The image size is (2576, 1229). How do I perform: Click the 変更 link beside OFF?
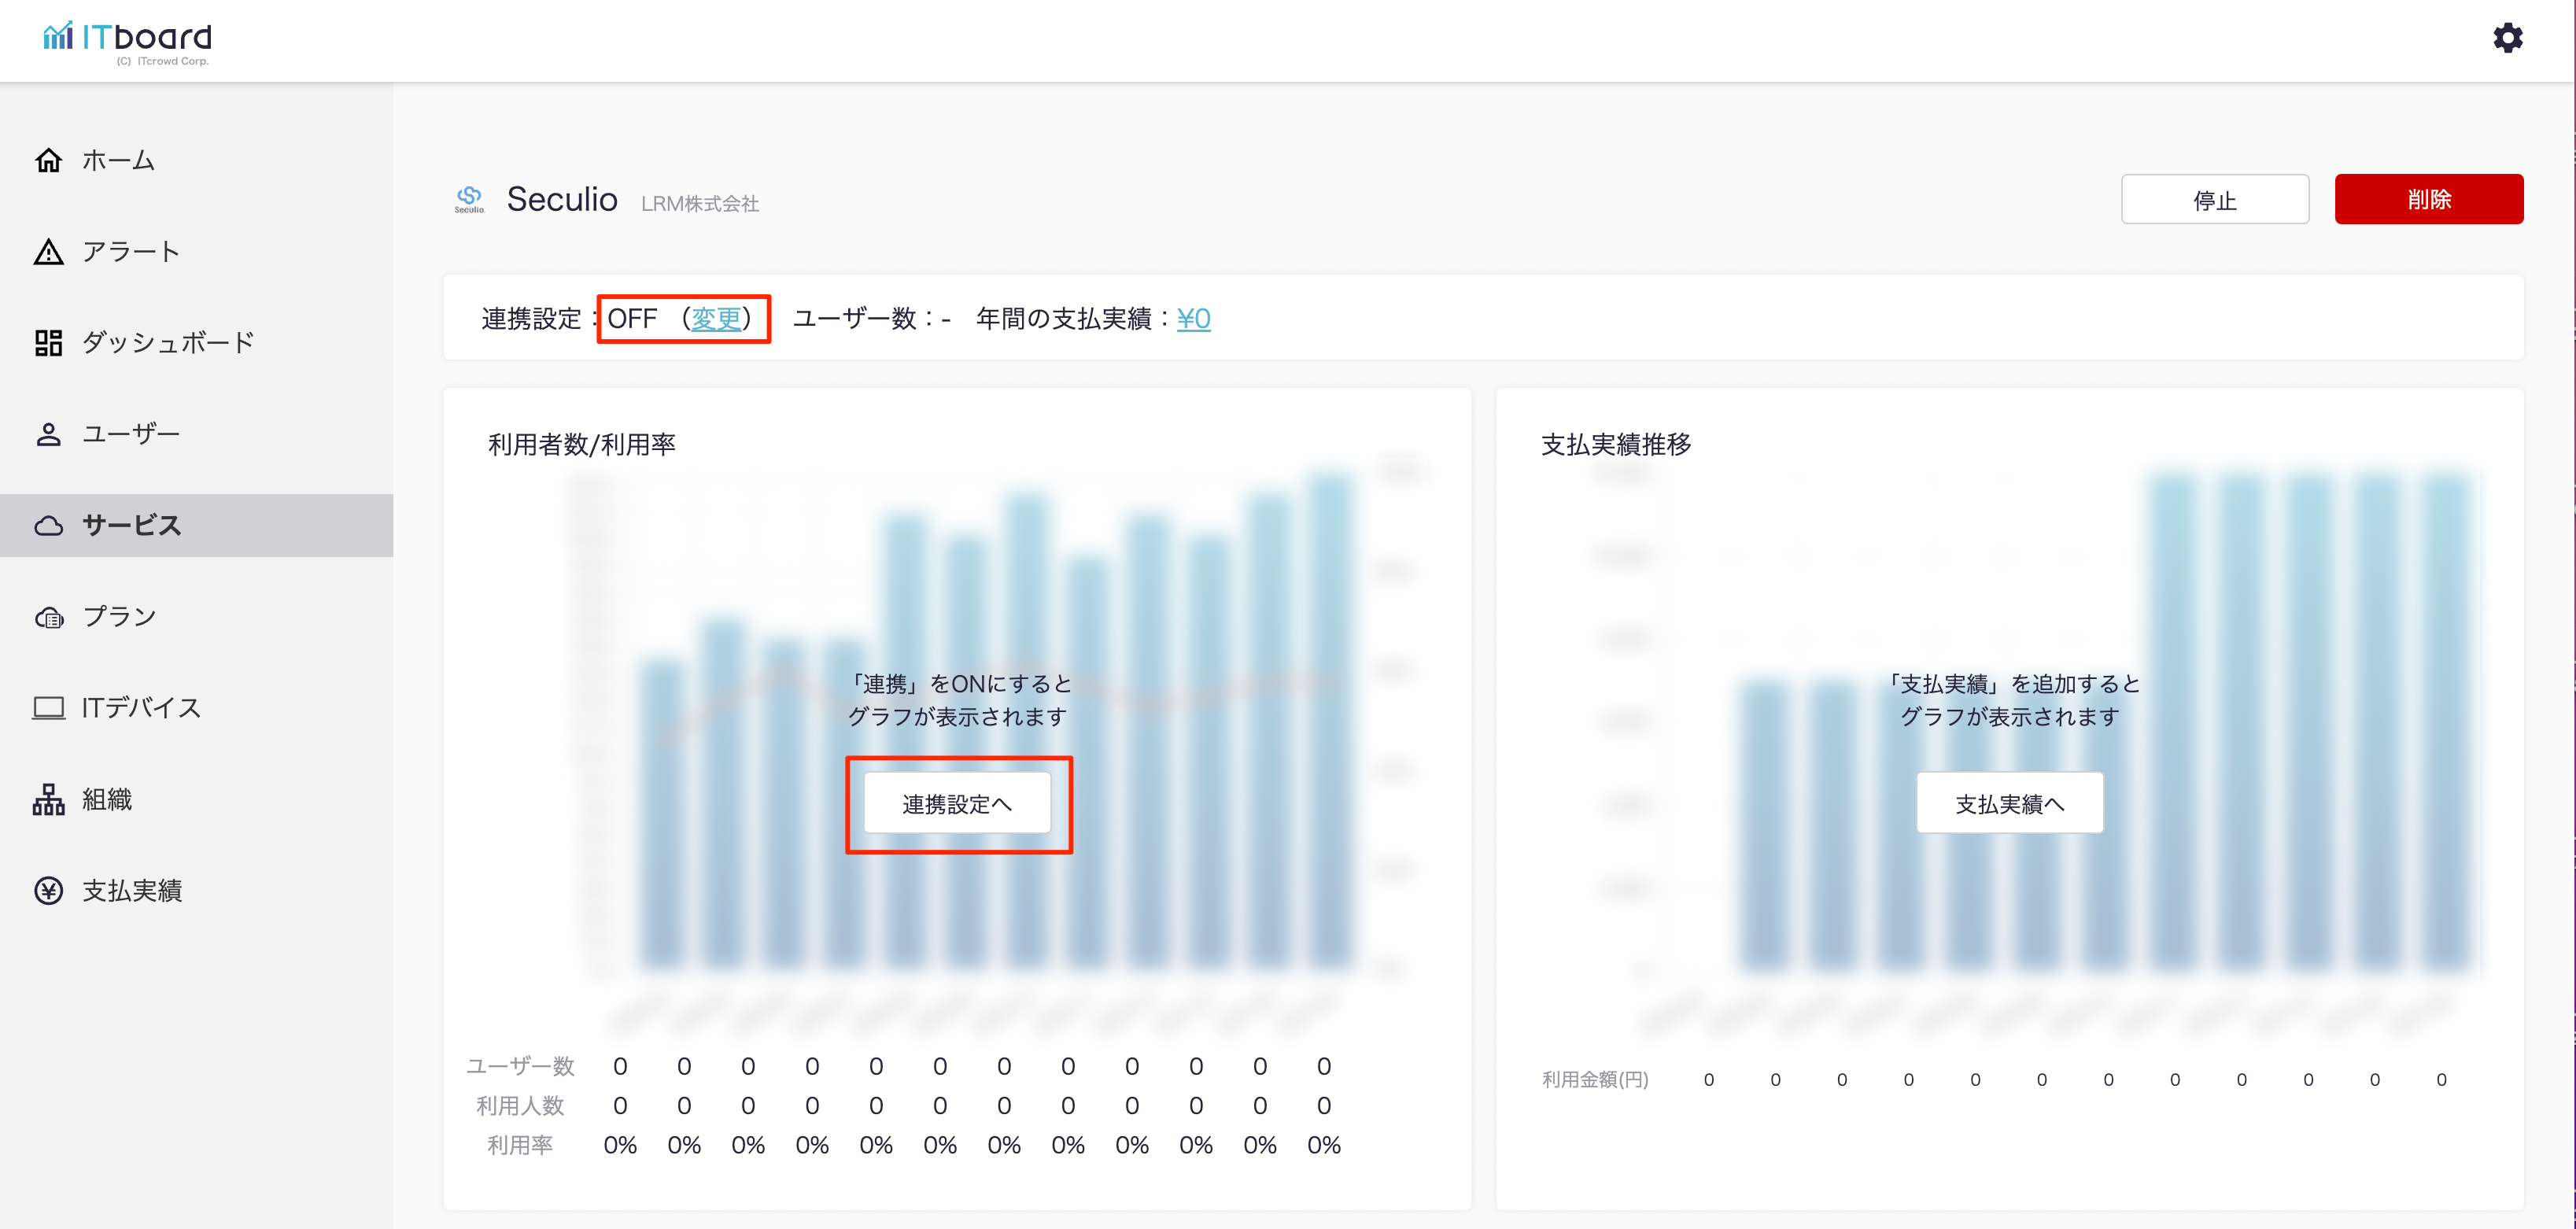pyautogui.click(x=716, y=319)
